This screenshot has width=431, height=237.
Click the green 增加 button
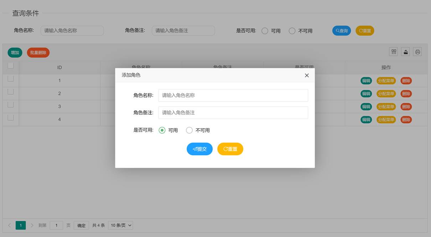pos(15,52)
